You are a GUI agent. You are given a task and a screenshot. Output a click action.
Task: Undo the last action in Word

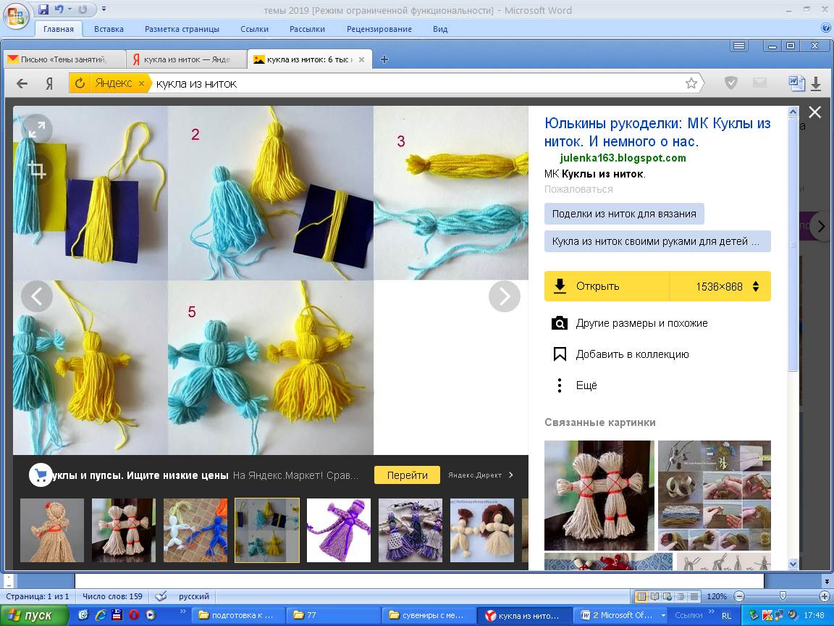[x=59, y=9]
